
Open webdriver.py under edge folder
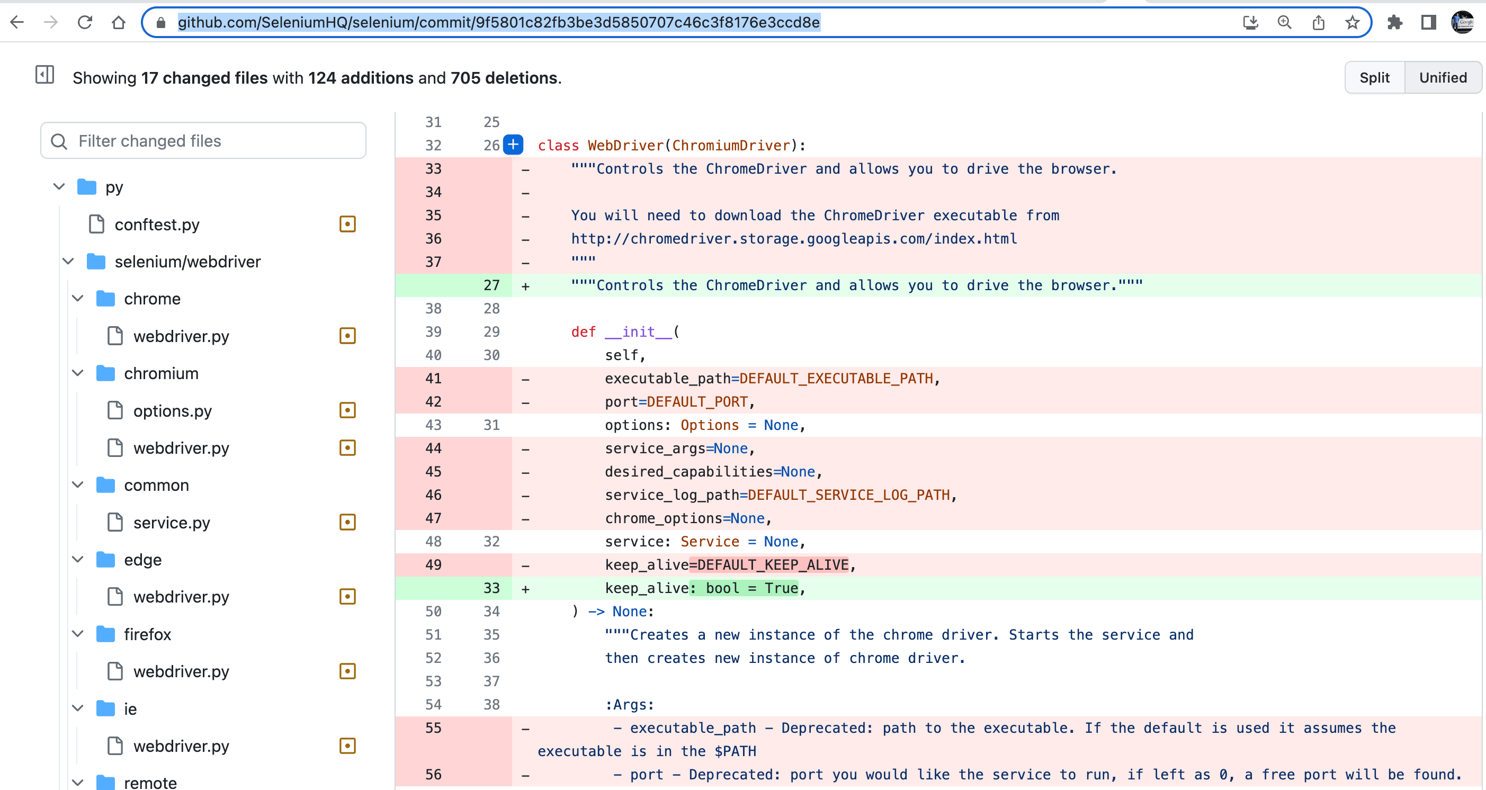181,597
